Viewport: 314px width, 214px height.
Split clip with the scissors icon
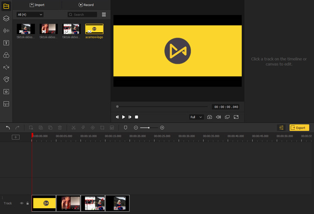coord(73,127)
